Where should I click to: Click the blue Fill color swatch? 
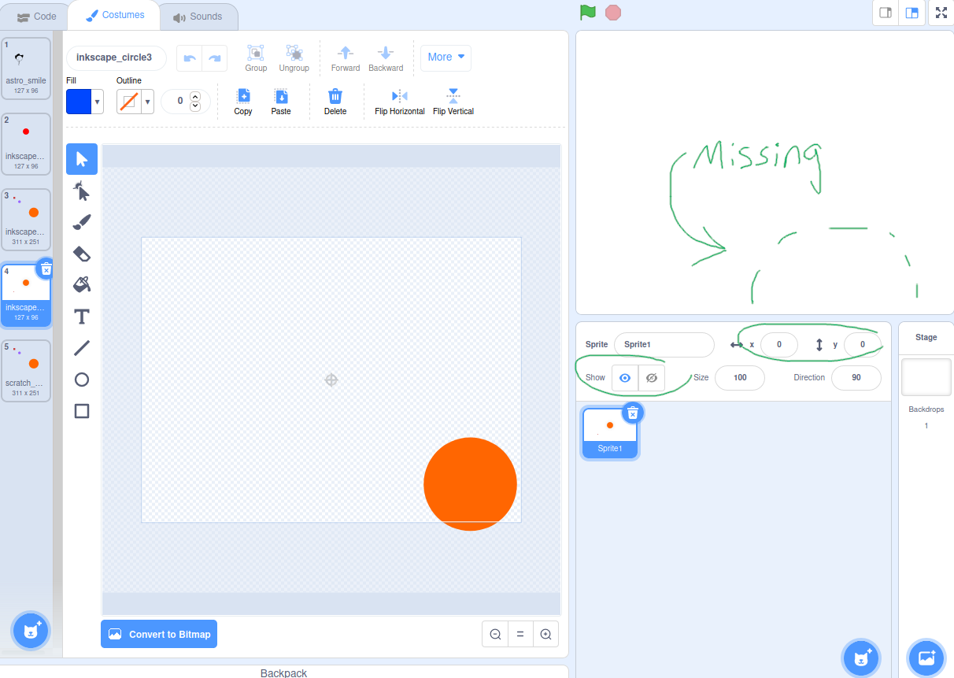click(79, 101)
